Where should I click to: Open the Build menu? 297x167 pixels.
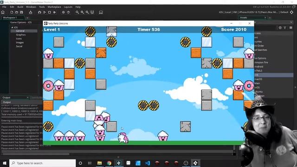[20, 7]
